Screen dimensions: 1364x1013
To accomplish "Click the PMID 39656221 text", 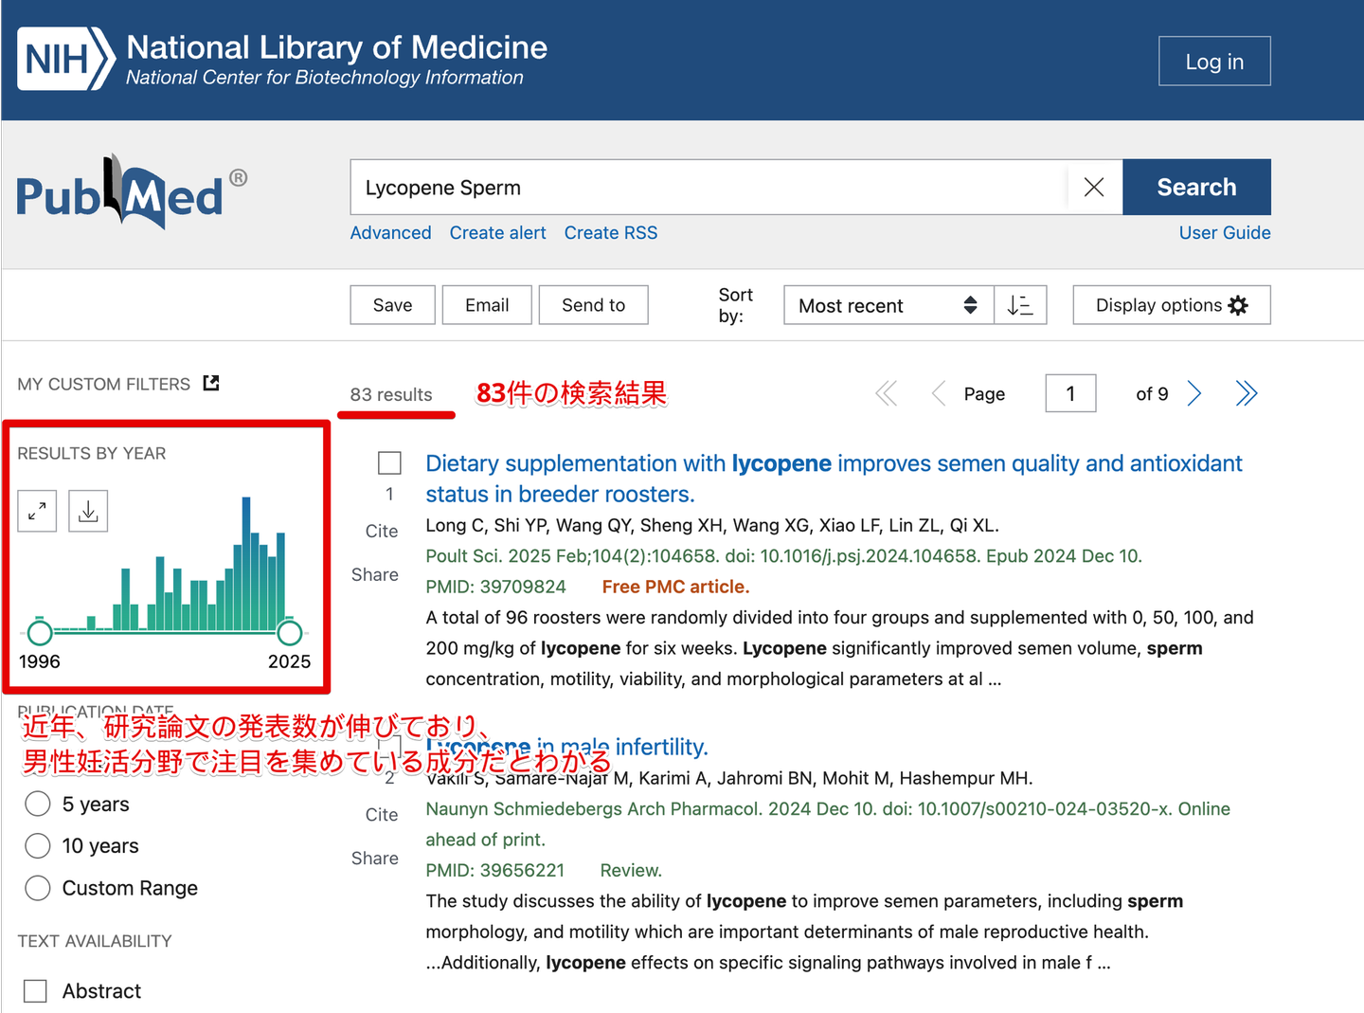I will click(x=494, y=870).
